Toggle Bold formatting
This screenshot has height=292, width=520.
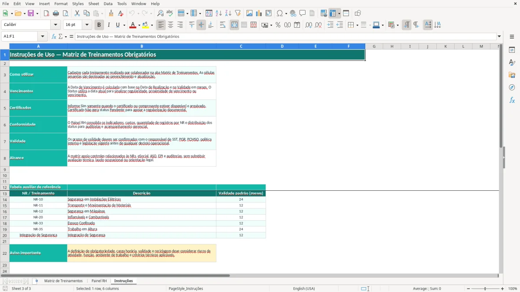coord(99,25)
